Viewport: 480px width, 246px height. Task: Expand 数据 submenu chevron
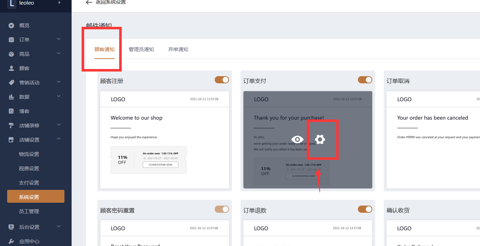coord(59,96)
